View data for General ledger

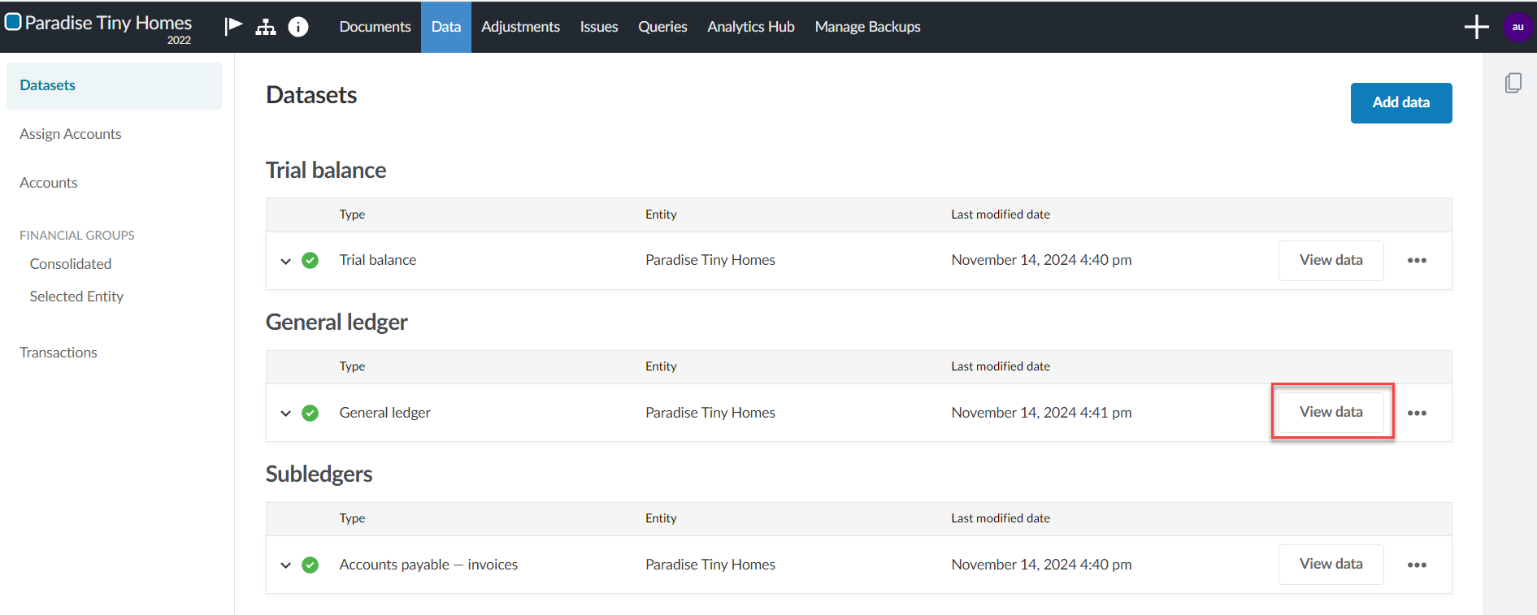(1331, 412)
